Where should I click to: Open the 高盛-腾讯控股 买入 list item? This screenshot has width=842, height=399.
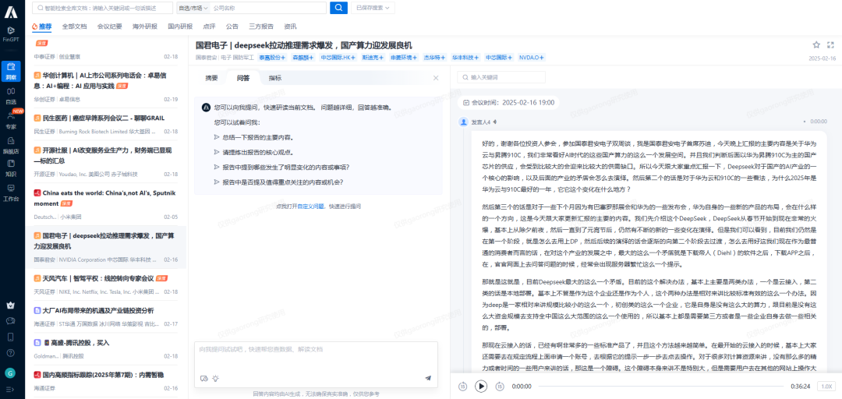106,348
